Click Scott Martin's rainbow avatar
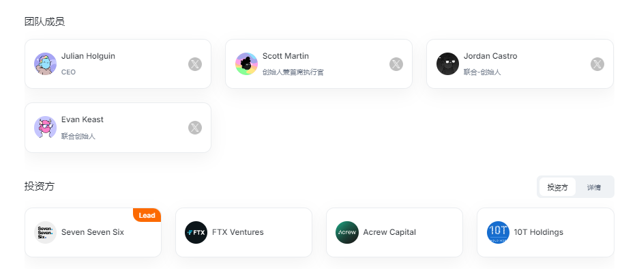 point(246,64)
